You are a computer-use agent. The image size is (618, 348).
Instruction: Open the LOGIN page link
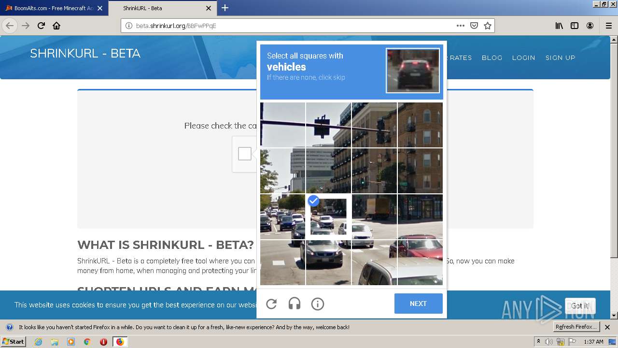tap(523, 58)
